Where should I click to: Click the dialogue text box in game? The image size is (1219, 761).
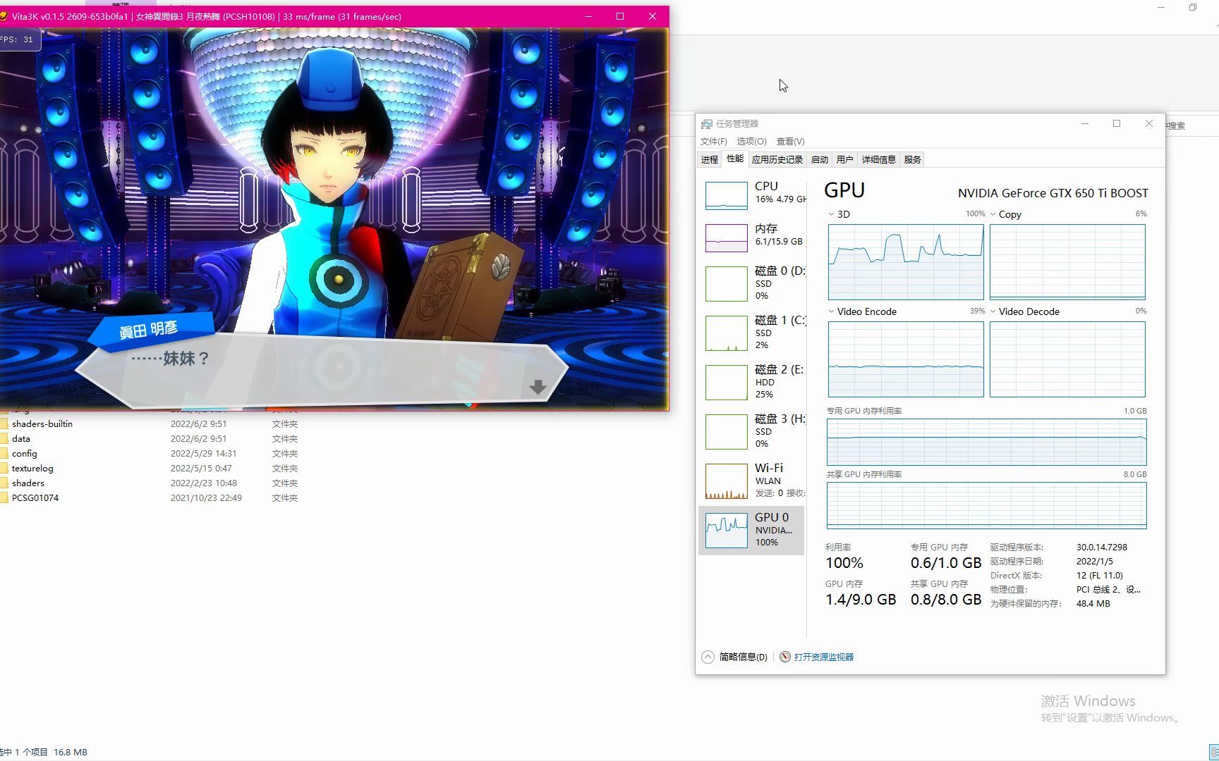click(x=322, y=371)
